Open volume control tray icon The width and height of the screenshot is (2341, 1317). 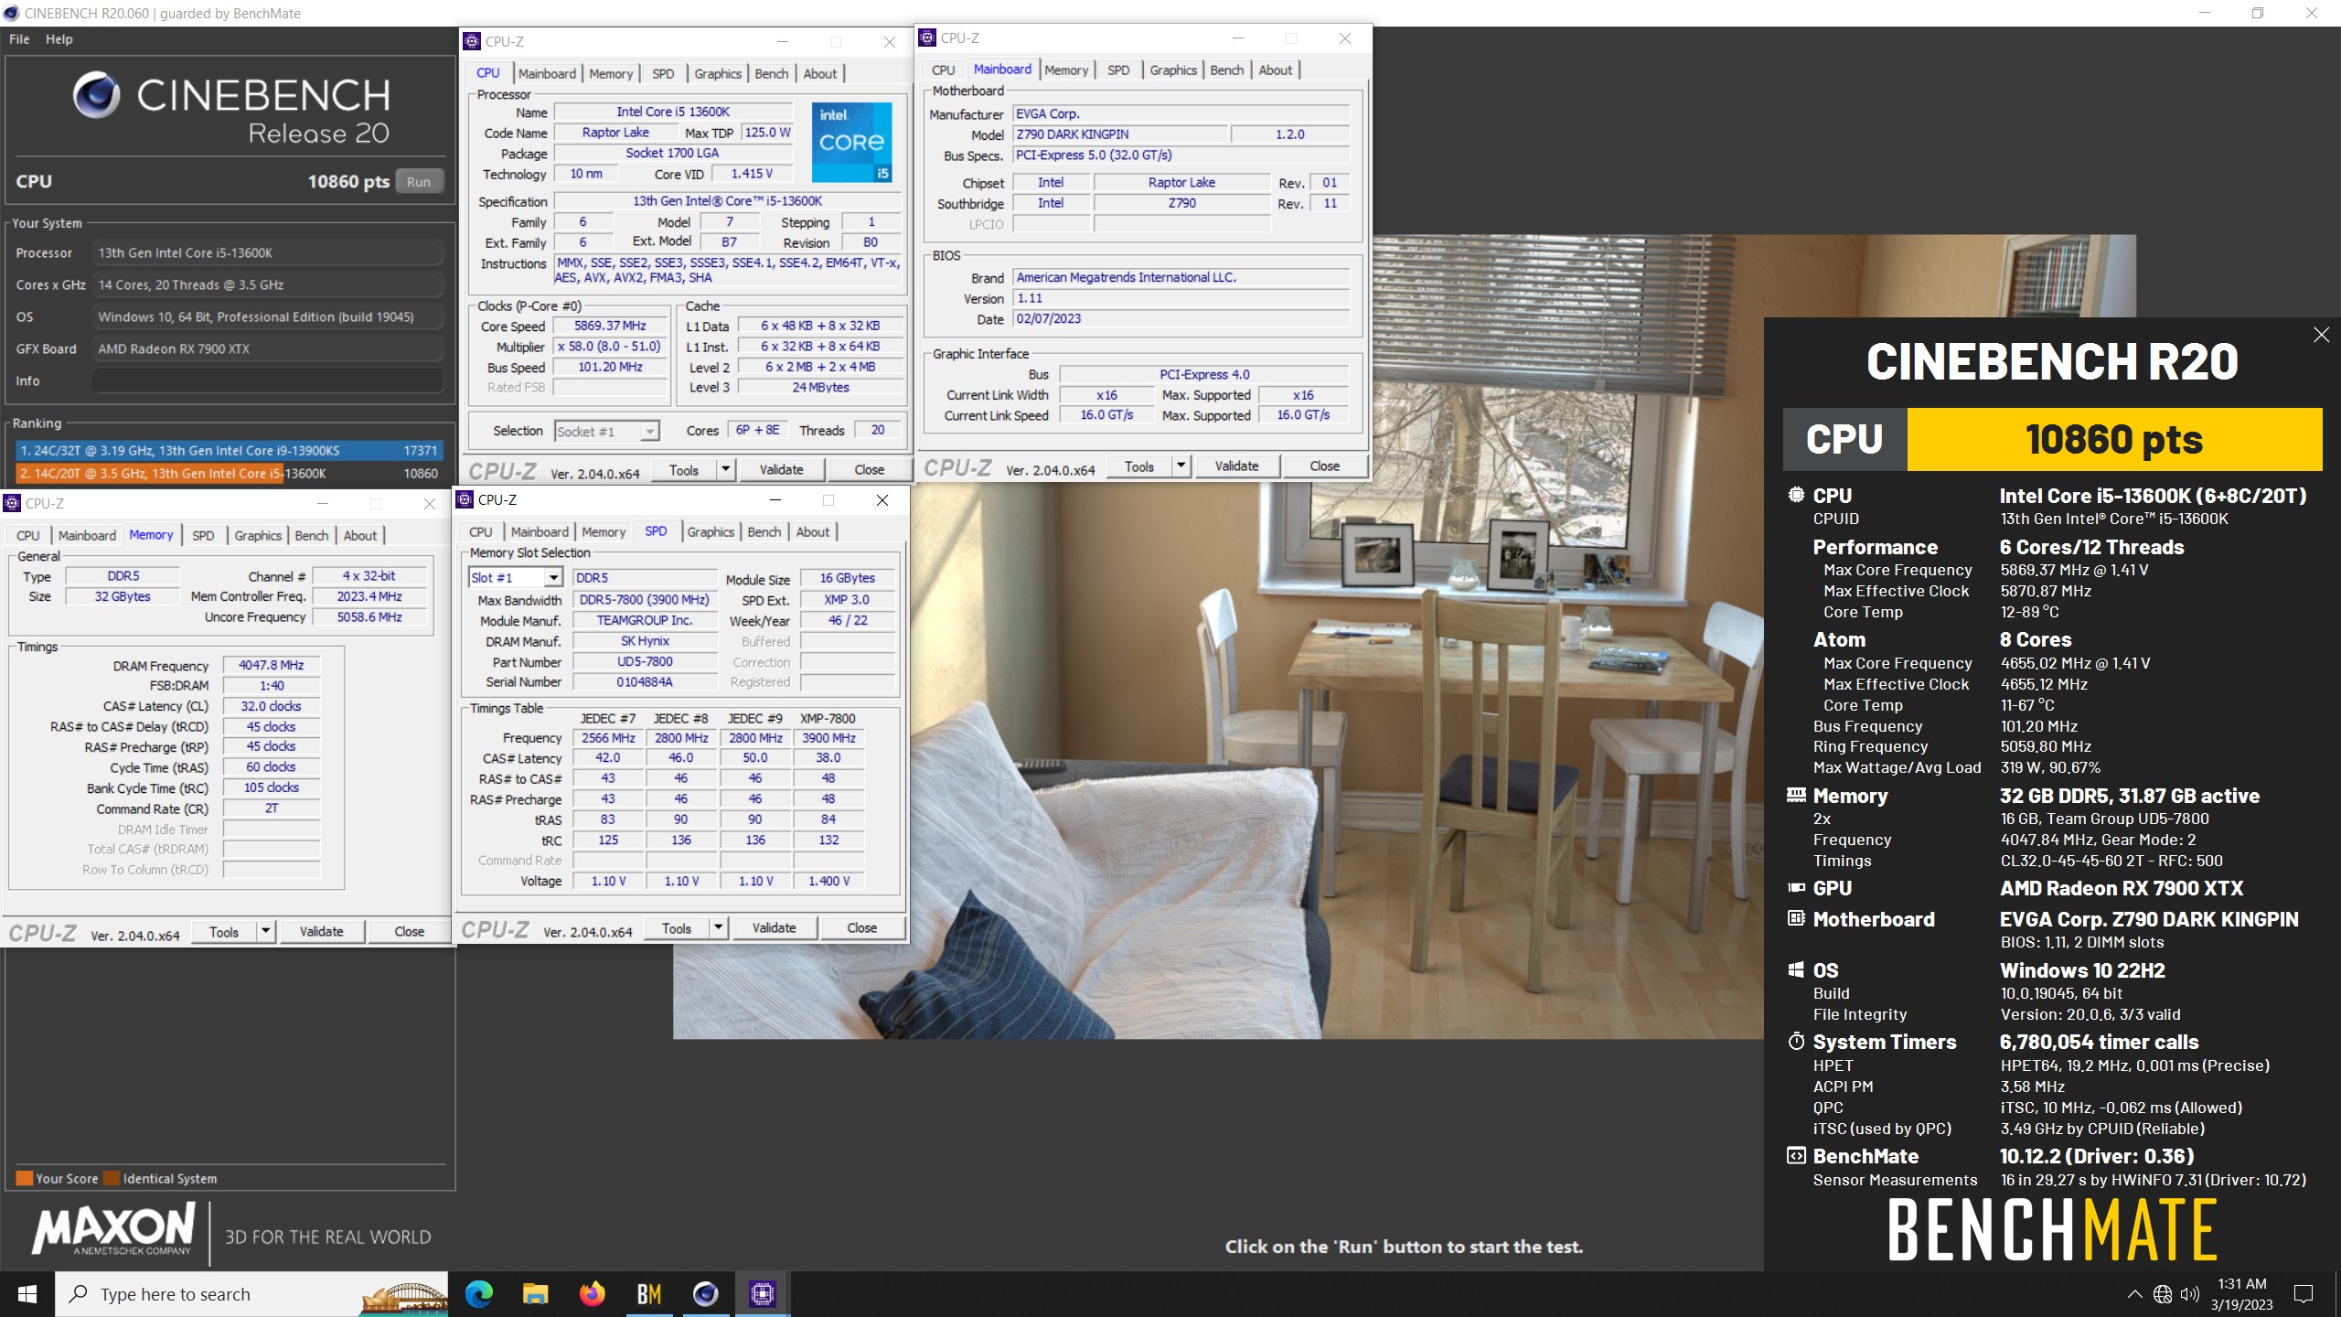click(2189, 1294)
